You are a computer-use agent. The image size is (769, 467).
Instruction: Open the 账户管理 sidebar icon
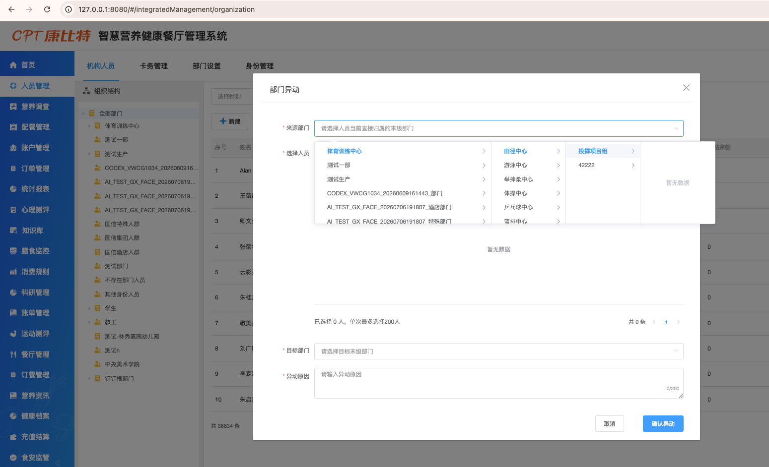tap(13, 148)
